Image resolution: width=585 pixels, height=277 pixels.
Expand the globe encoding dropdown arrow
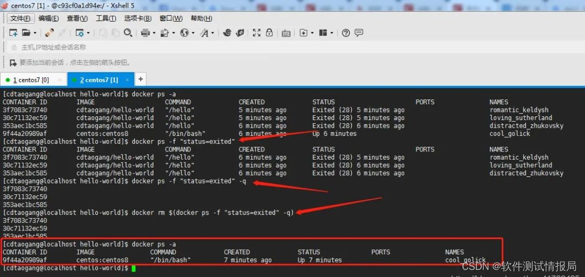(x=193, y=33)
